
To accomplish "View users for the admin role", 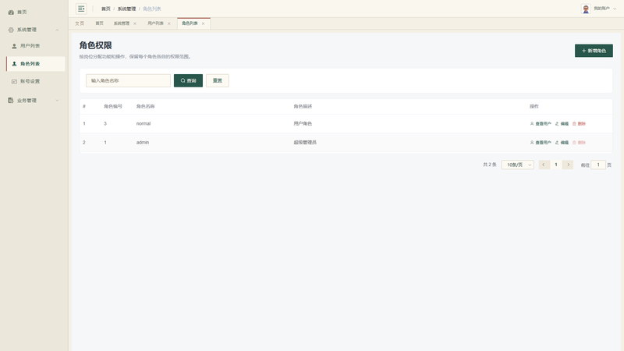I will pos(541,143).
